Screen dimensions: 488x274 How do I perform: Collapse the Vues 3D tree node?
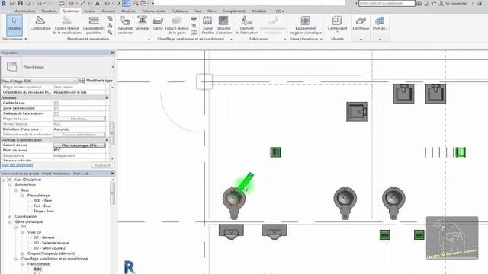coord(22,232)
